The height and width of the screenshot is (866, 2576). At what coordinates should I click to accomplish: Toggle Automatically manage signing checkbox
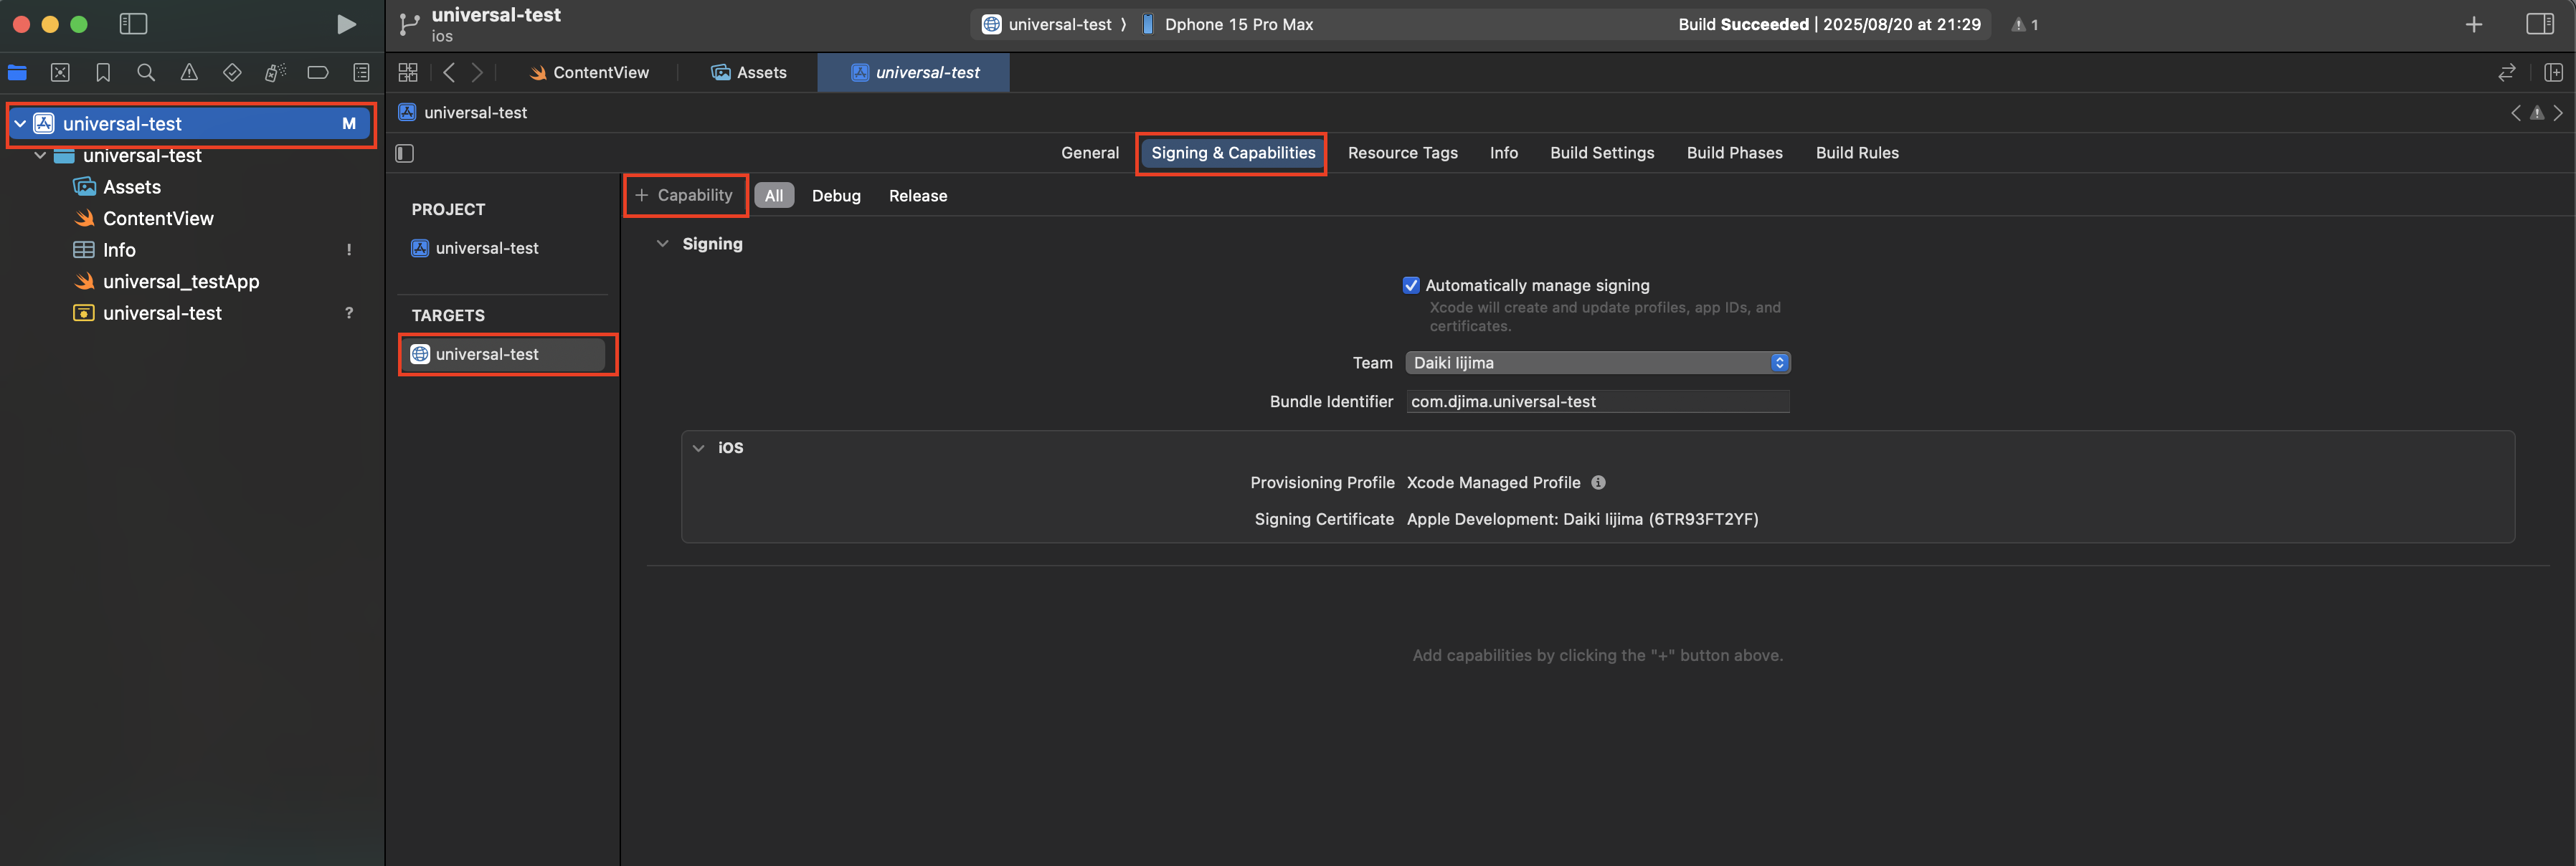[x=1411, y=285]
